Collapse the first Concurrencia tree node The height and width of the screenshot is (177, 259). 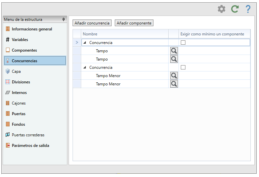click(85, 43)
